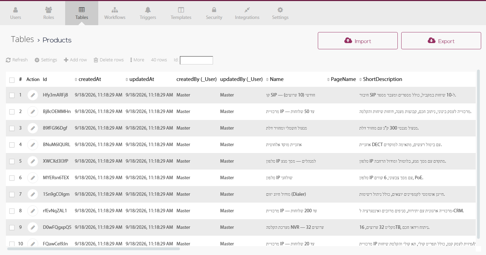Open the editor for row 5 via pencil icon
486x255 pixels.
(x=33, y=161)
